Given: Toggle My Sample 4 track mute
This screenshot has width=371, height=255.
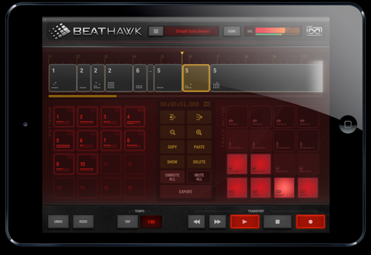Looking at the screenshot, I should tap(308, 141).
